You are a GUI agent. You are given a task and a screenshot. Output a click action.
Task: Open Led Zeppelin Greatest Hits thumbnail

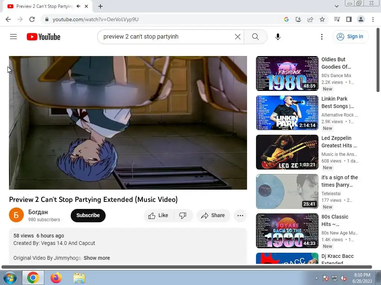point(287,152)
